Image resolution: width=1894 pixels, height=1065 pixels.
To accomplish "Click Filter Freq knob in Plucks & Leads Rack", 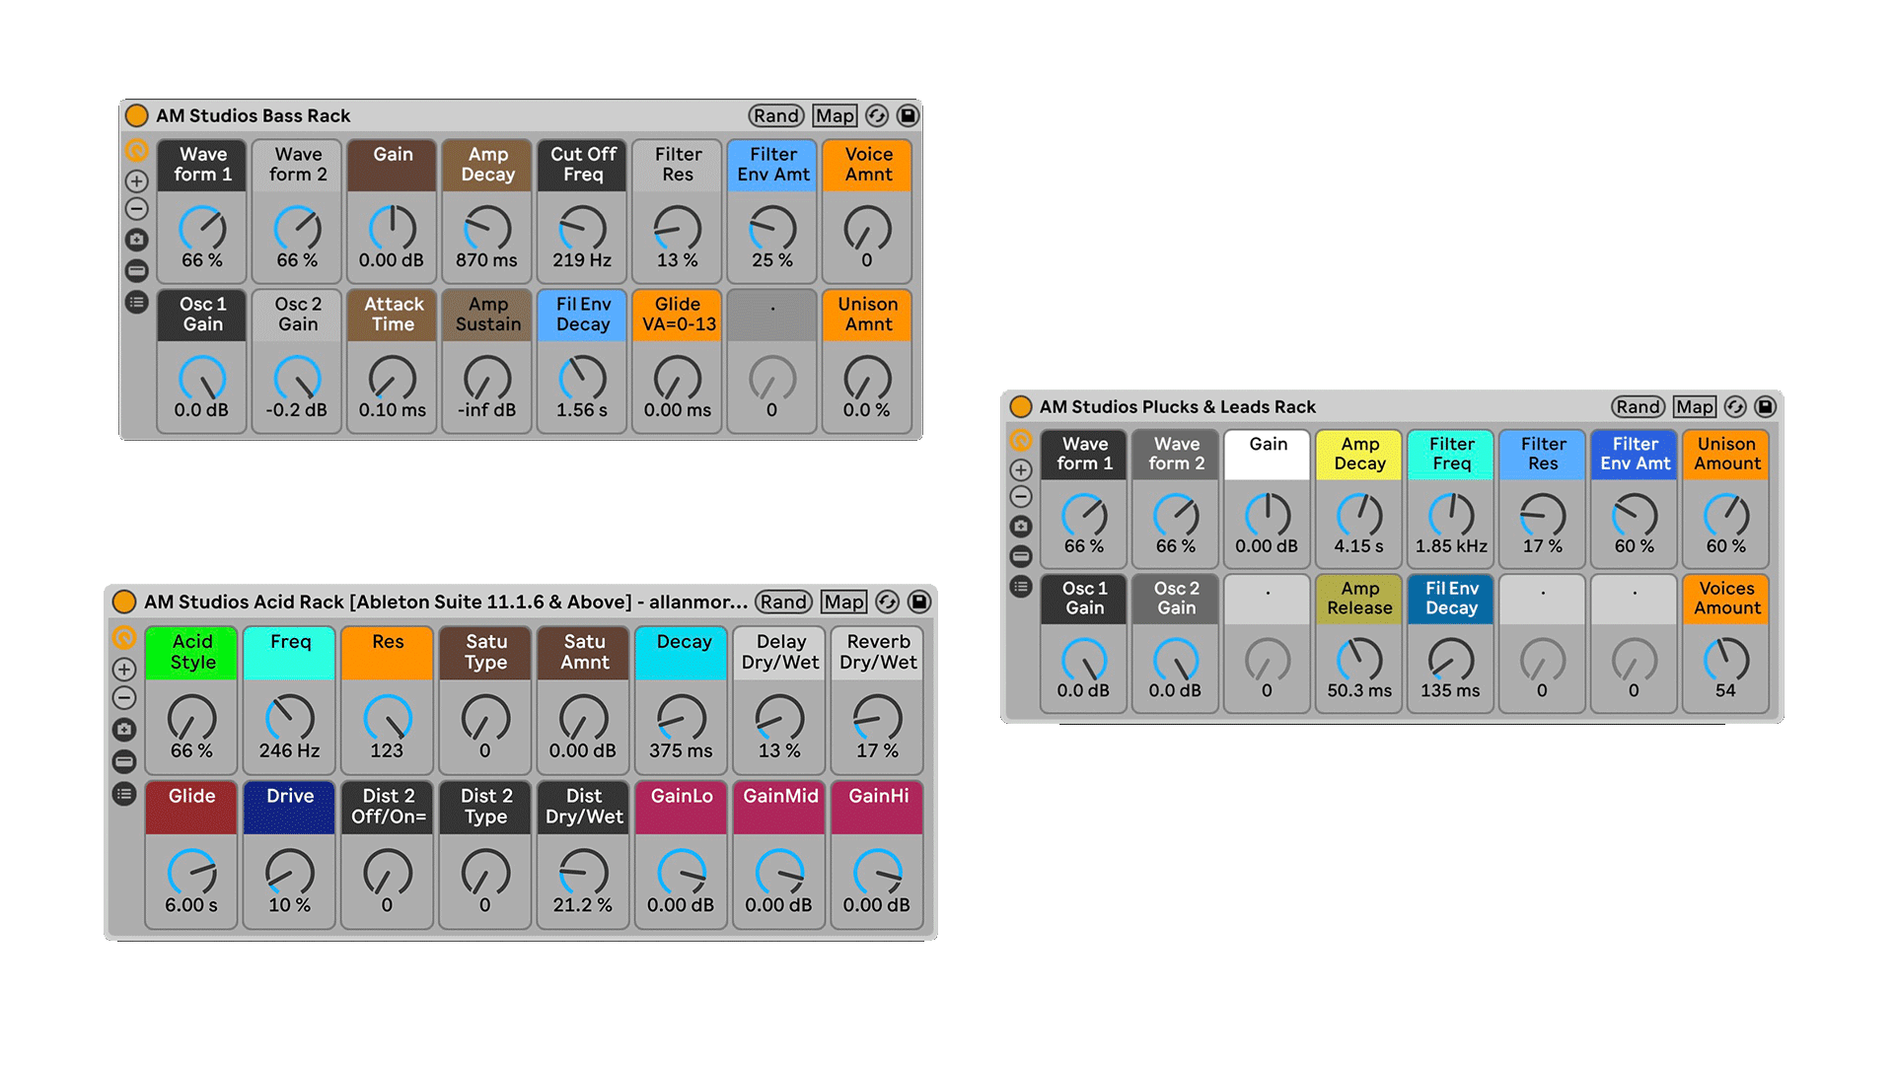I will click(1451, 515).
